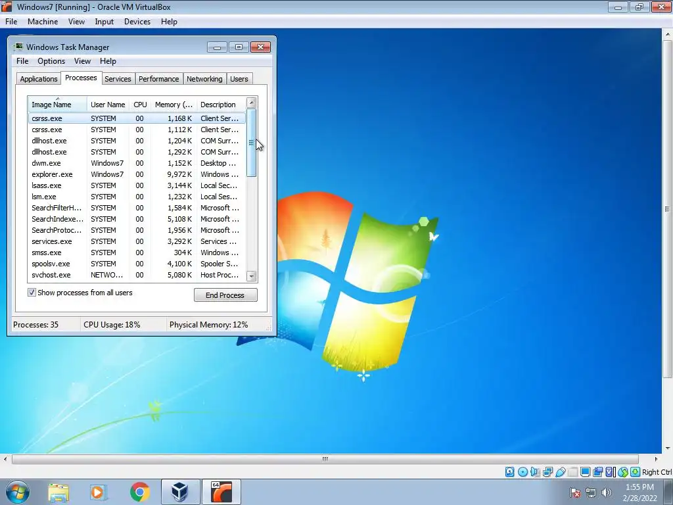Open VirtualBox Input menu
673x505 pixels.
pos(104,22)
